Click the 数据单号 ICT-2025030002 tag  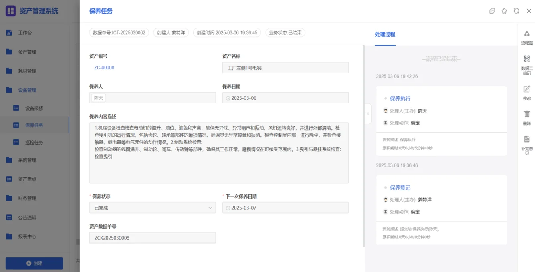click(119, 32)
